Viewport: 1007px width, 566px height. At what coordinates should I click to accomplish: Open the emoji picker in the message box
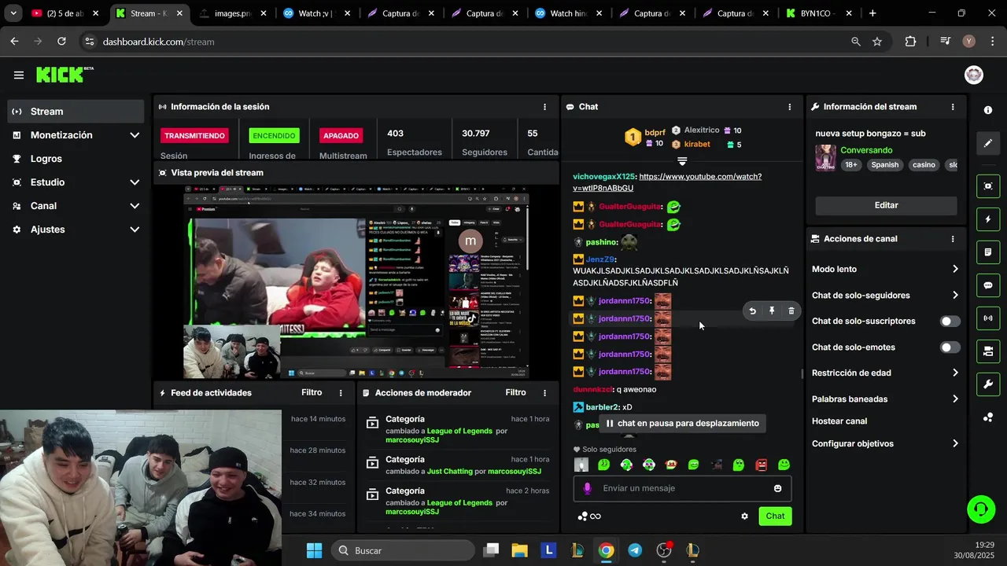click(777, 488)
